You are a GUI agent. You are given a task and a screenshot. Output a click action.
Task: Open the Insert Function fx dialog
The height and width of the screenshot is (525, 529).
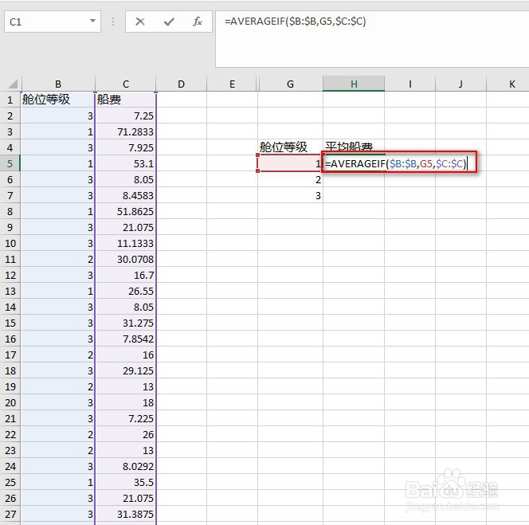(197, 22)
